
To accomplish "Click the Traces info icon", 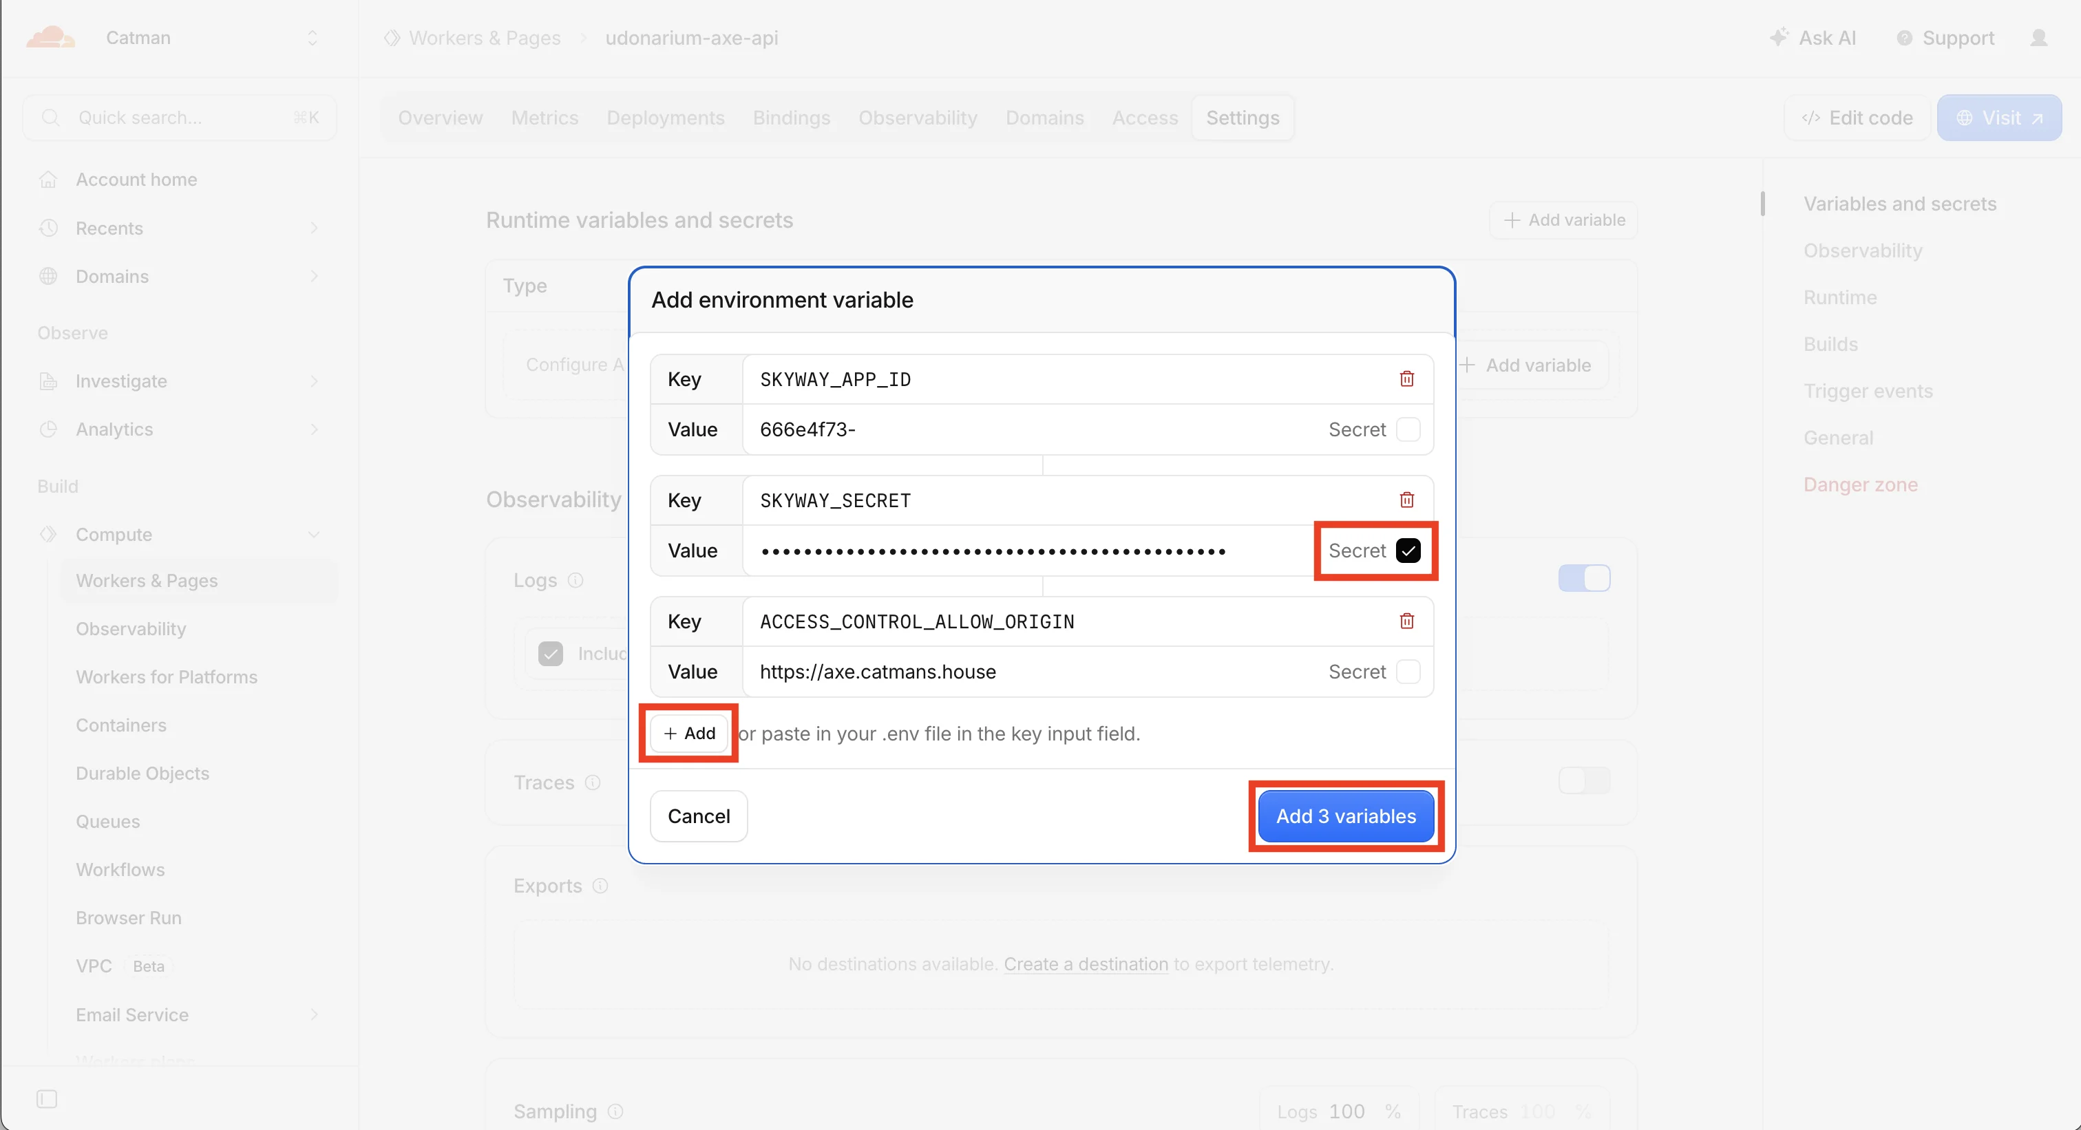I will click(593, 782).
